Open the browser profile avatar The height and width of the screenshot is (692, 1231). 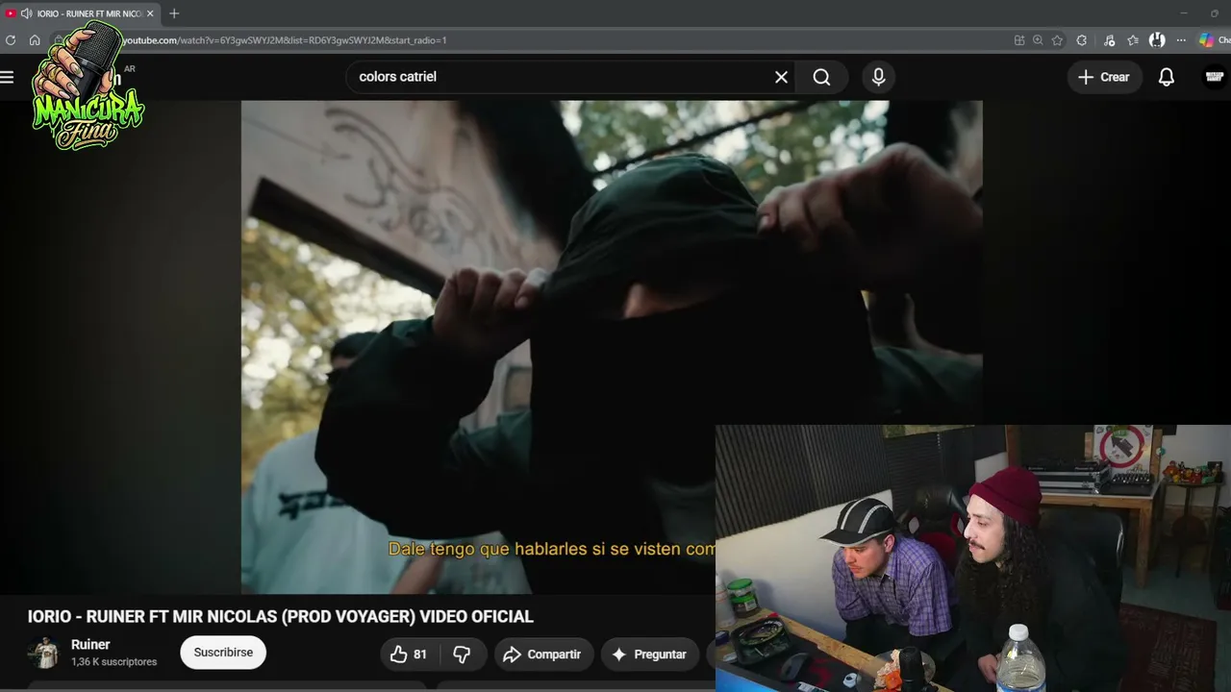pyautogui.click(x=1157, y=40)
